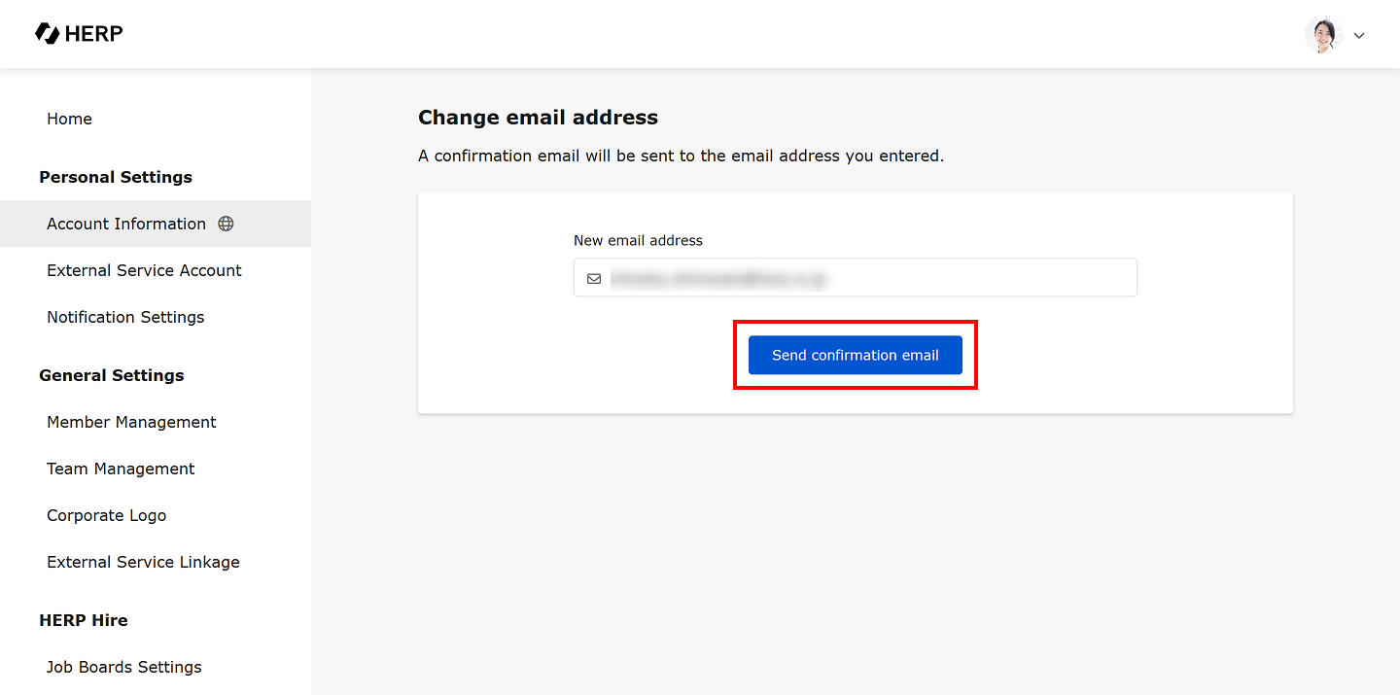The image size is (1400, 695).
Task: Open Team Management section
Action: [121, 469]
